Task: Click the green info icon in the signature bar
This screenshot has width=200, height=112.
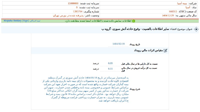Action: click(133, 21)
